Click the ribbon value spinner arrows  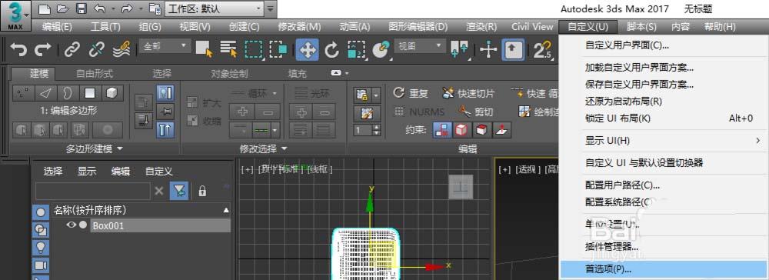coord(376,131)
